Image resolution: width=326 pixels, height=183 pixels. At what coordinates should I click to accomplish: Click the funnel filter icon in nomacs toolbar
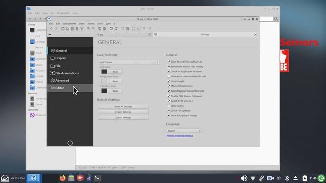[x=82, y=28]
